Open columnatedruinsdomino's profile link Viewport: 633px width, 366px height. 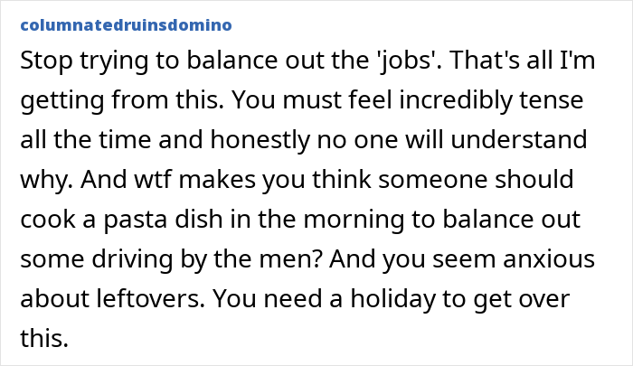point(126,25)
